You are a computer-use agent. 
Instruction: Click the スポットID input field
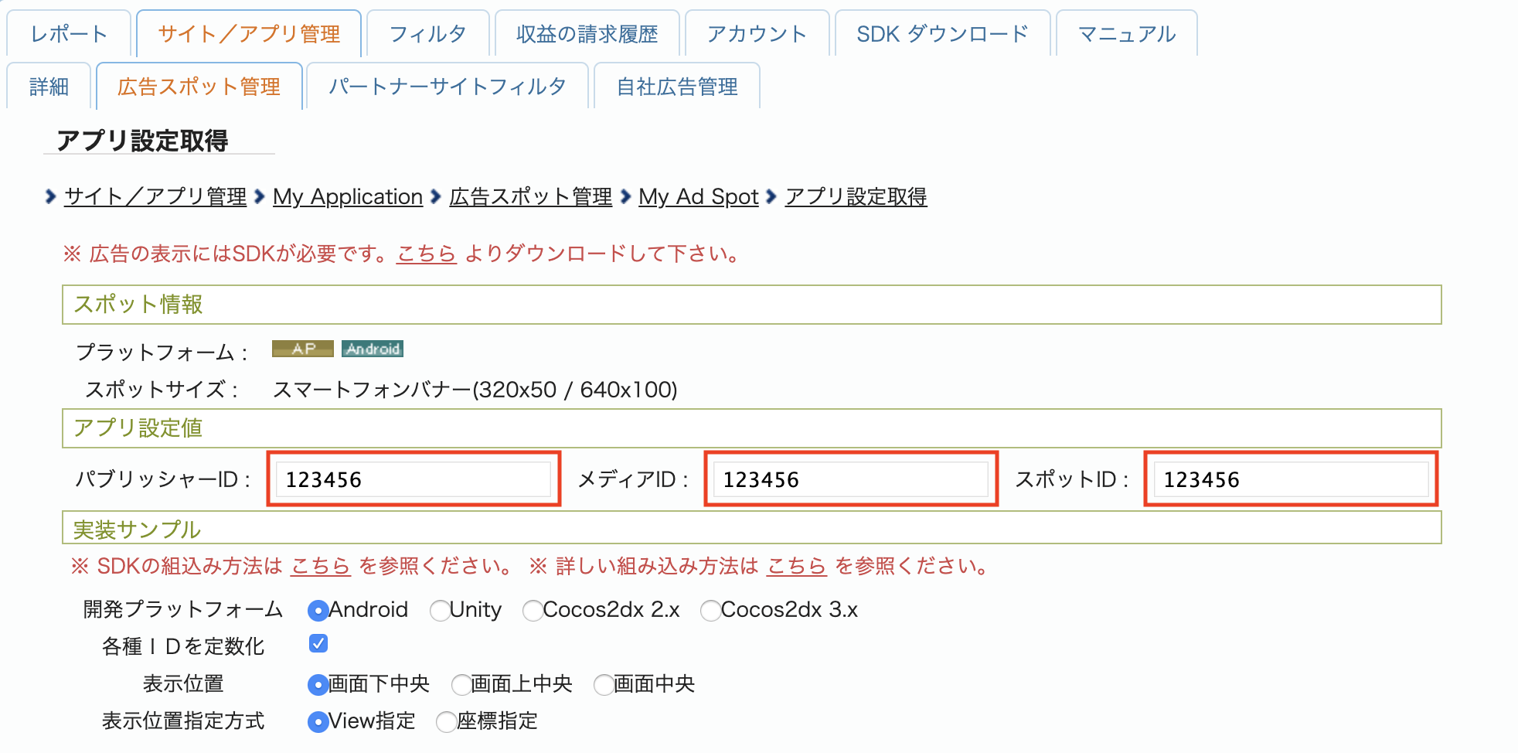click(x=1290, y=479)
